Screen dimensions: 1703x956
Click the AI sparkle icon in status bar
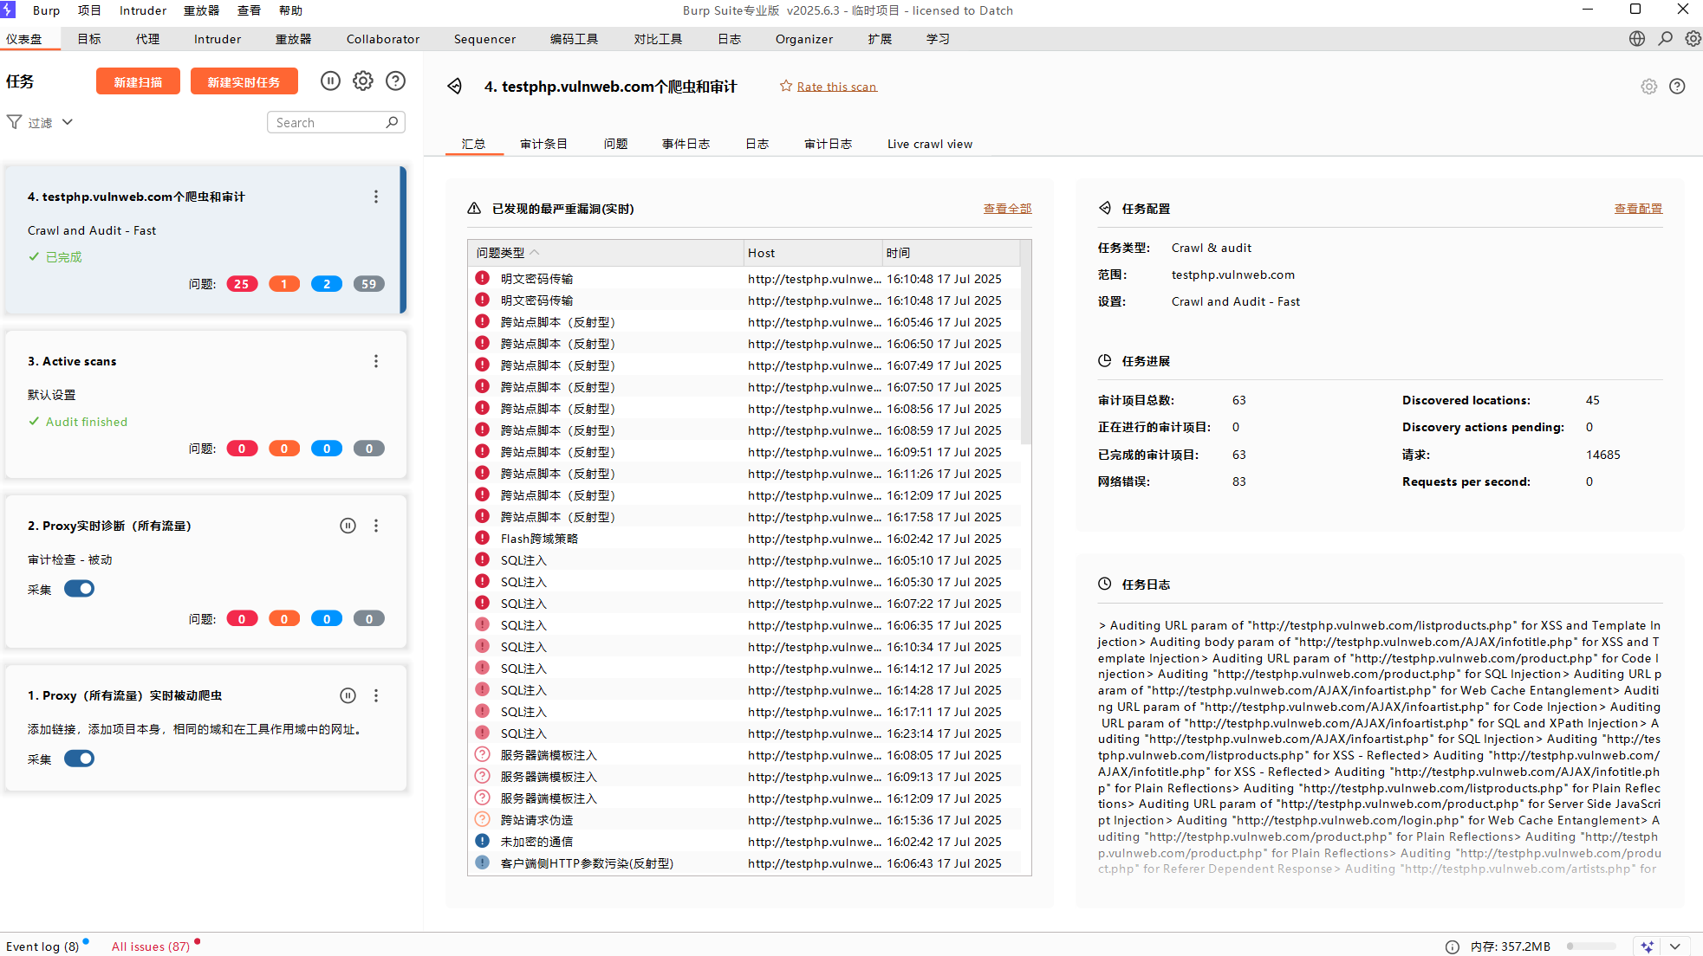1647,946
